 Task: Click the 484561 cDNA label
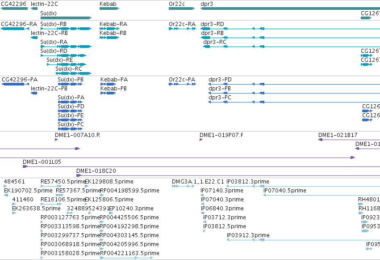coord(14,182)
